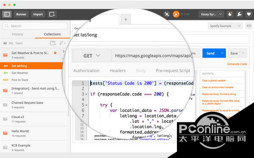
Task: Switch to the Collections tab
Action: coord(52,34)
